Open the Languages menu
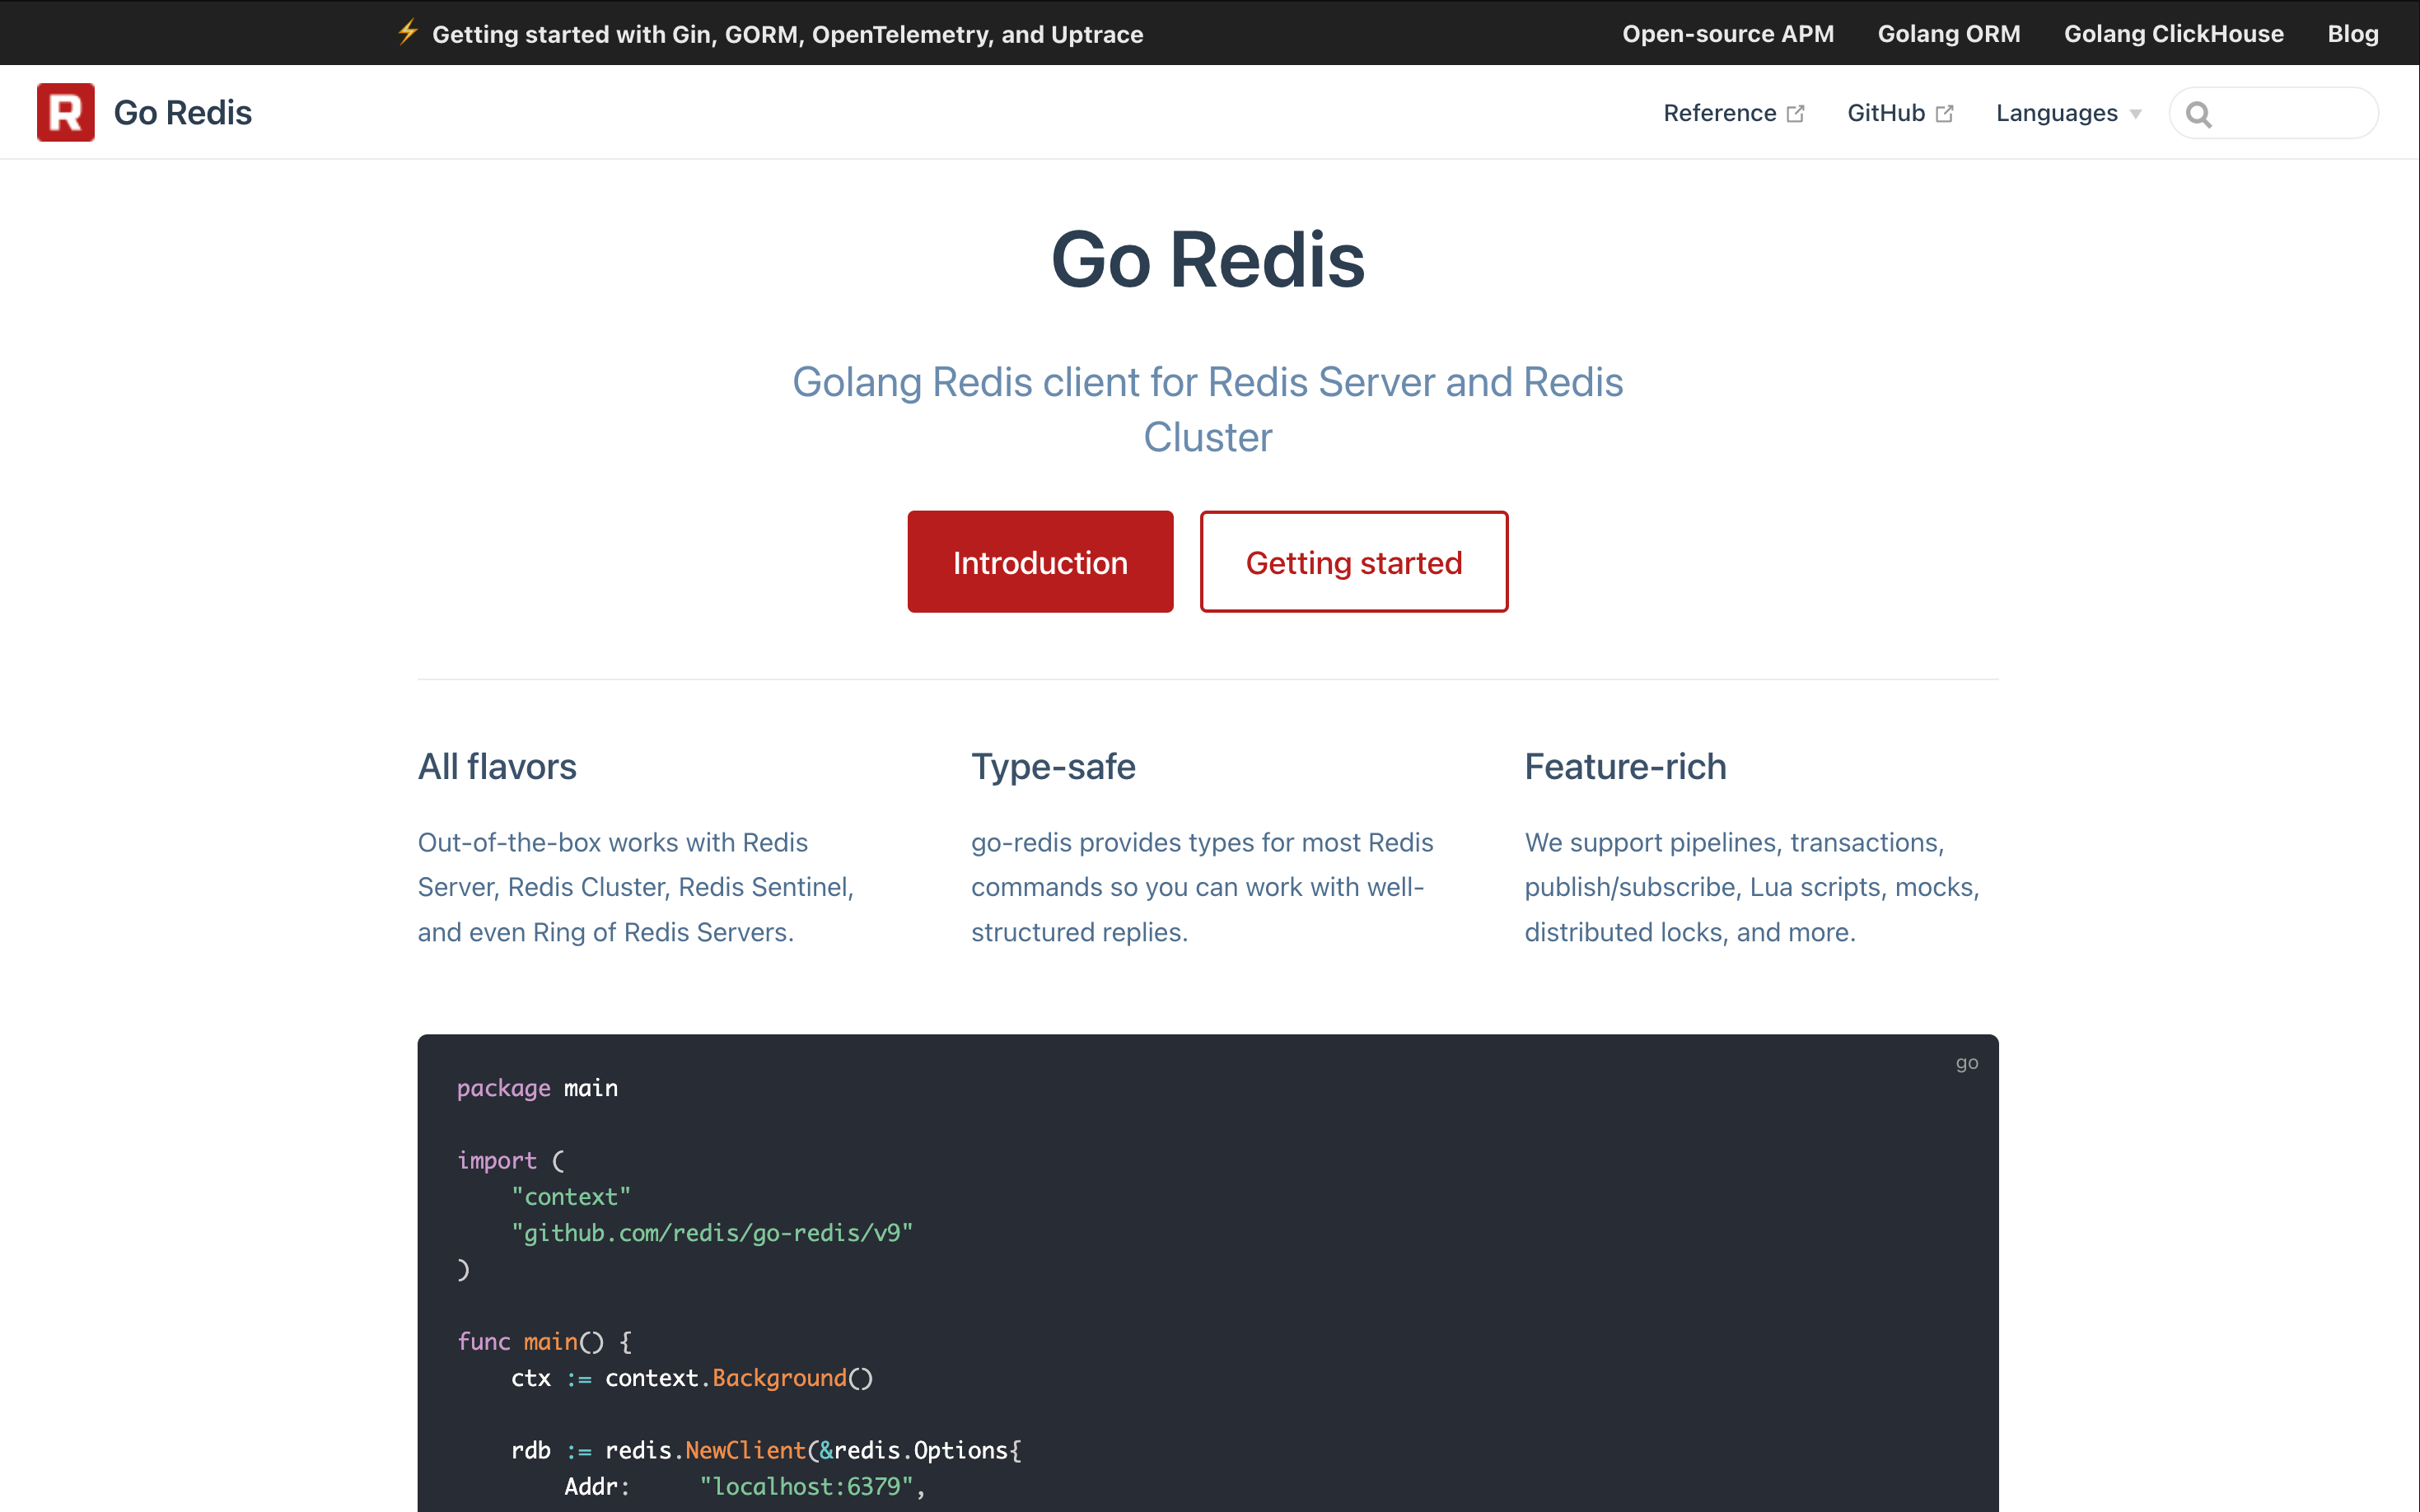Screen dimensions: 2420x1512 pyautogui.click(x=2056, y=113)
